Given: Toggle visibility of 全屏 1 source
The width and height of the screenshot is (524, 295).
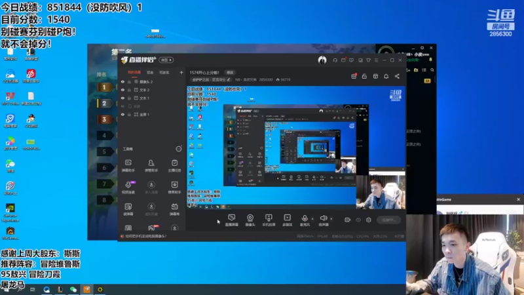Looking at the screenshot, I should [122, 114].
